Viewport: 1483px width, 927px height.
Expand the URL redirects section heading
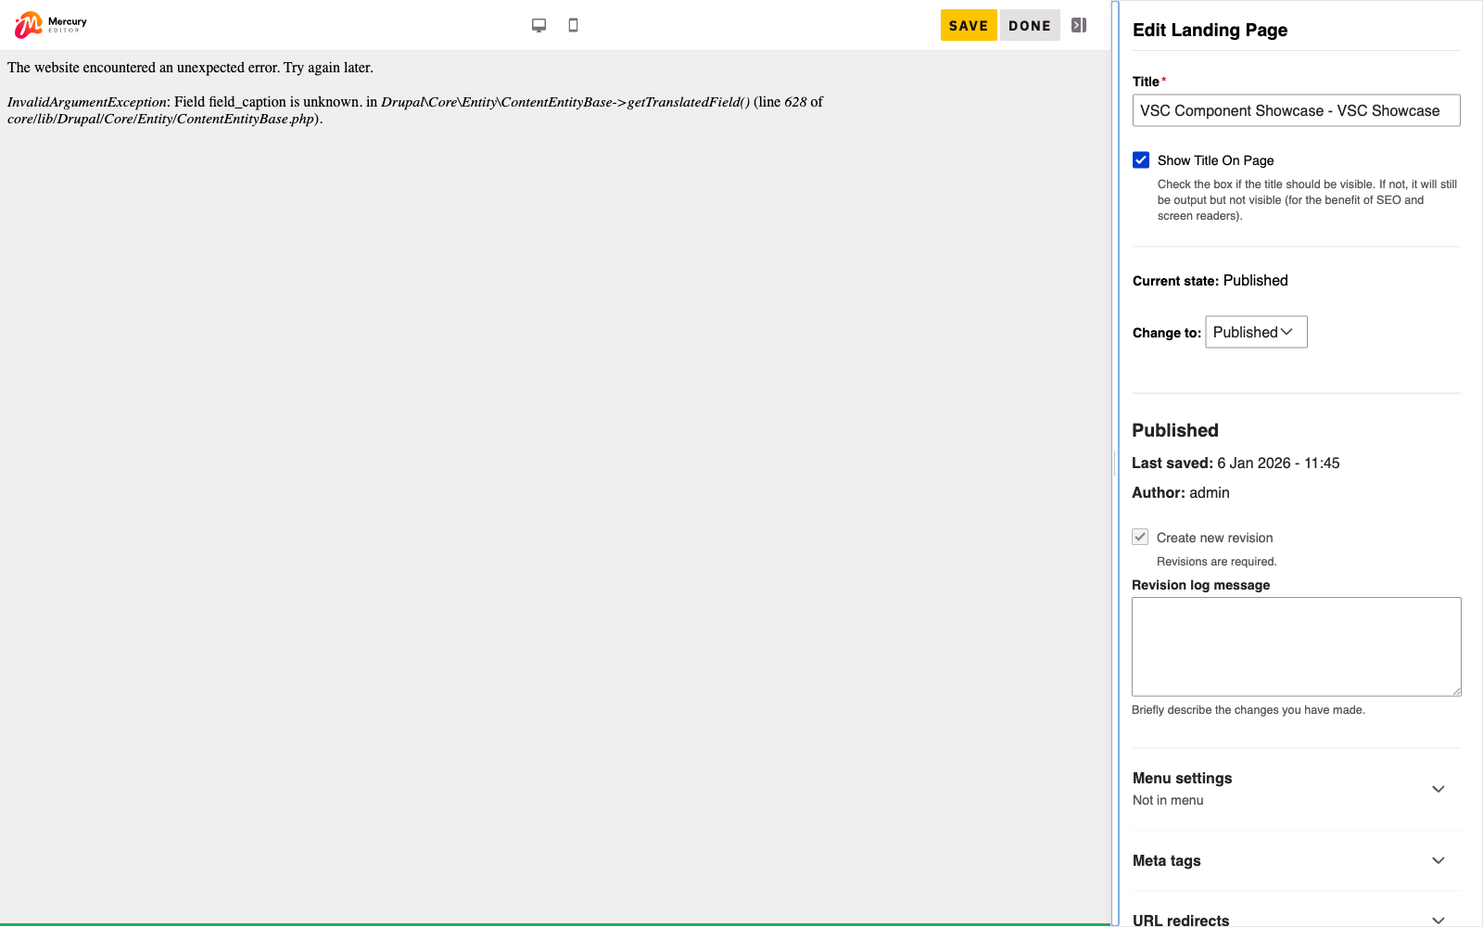click(x=1180, y=920)
